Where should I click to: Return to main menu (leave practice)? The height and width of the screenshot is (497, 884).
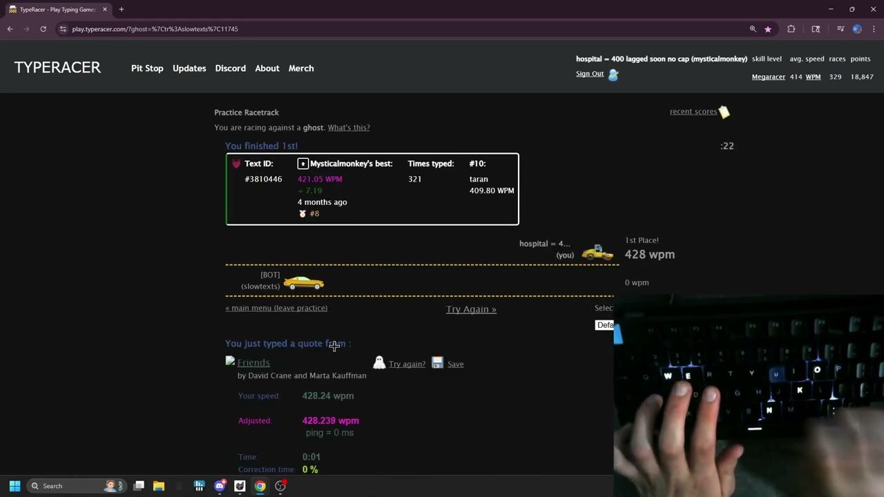click(x=276, y=308)
